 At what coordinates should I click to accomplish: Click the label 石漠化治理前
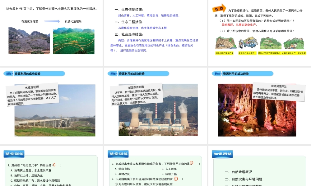(30, 21)
